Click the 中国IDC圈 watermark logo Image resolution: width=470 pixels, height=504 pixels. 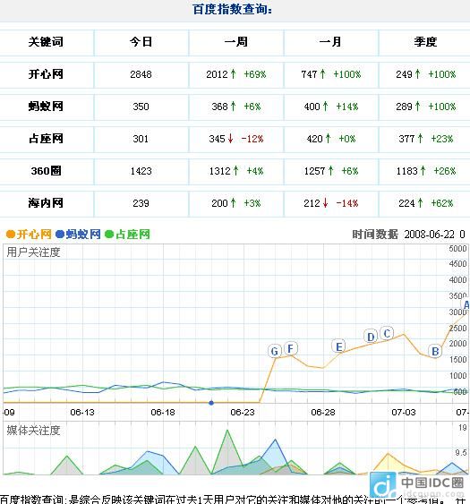[x=417, y=484]
